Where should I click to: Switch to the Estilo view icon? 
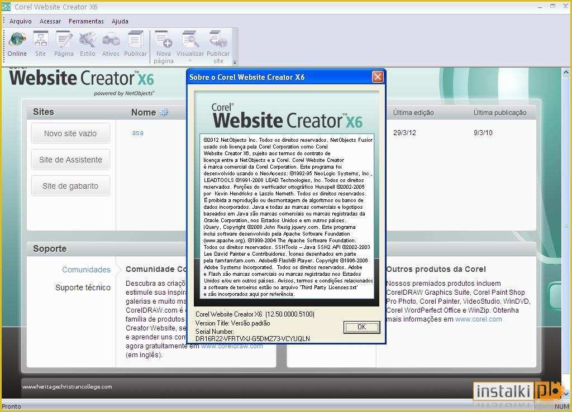[88, 44]
